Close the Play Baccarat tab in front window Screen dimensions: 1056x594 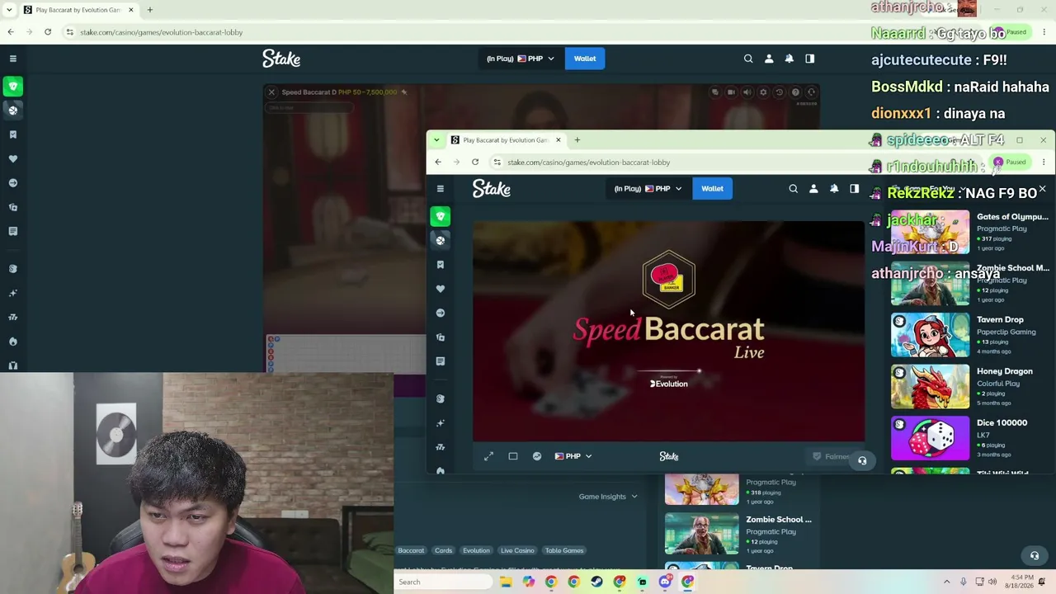click(558, 140)
